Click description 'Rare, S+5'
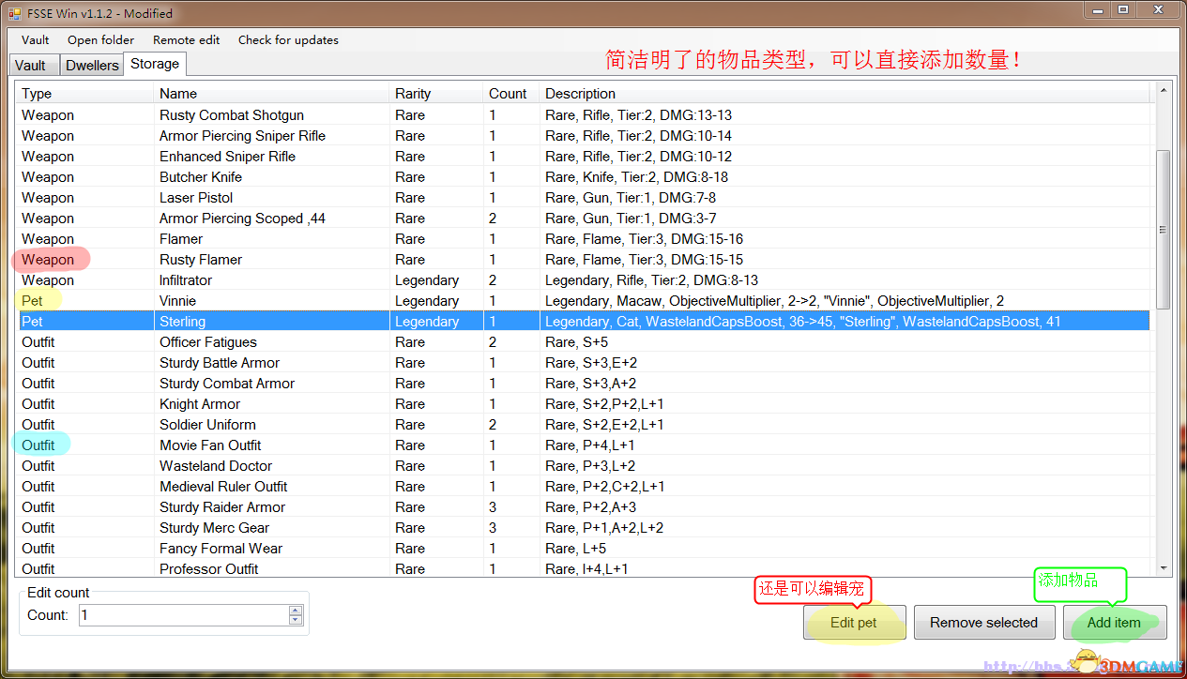Screen dimensions: 1187x679 click(575, 342)
